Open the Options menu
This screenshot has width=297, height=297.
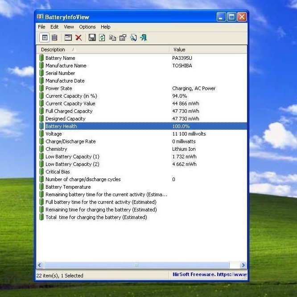pyautogui.click(x=87, y=27)
